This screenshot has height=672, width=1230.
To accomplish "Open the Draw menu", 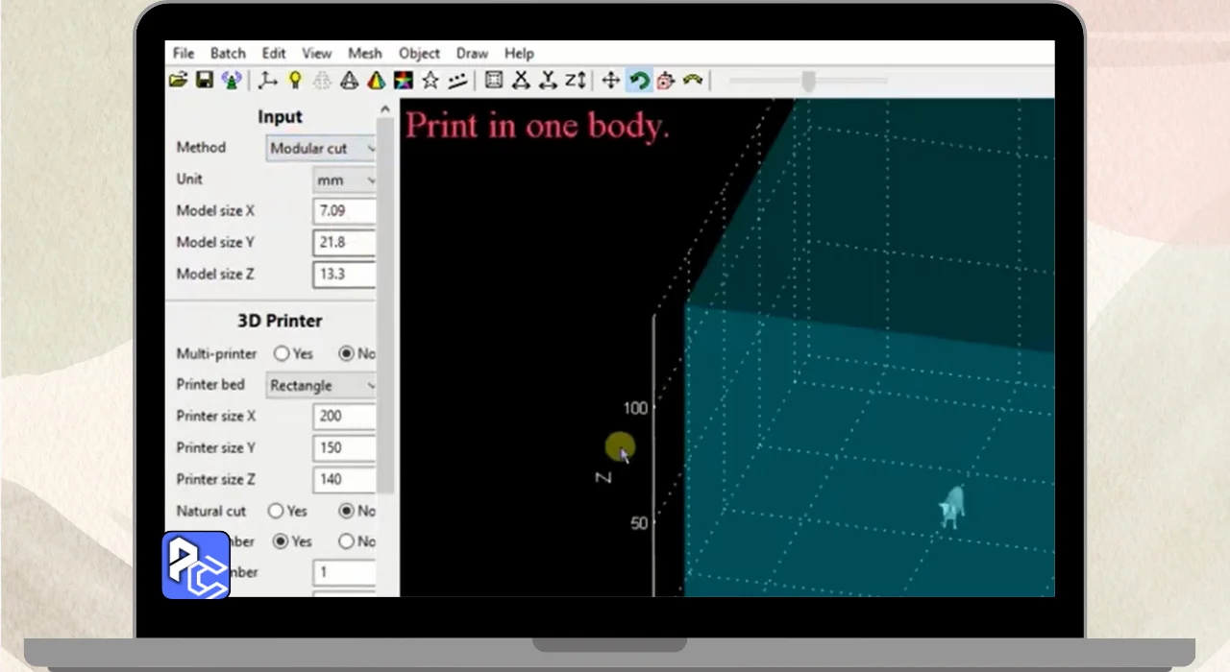I will click(x=472, y=54).
